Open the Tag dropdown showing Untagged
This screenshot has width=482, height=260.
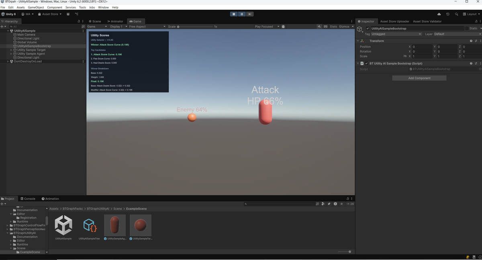click(396, 34)
